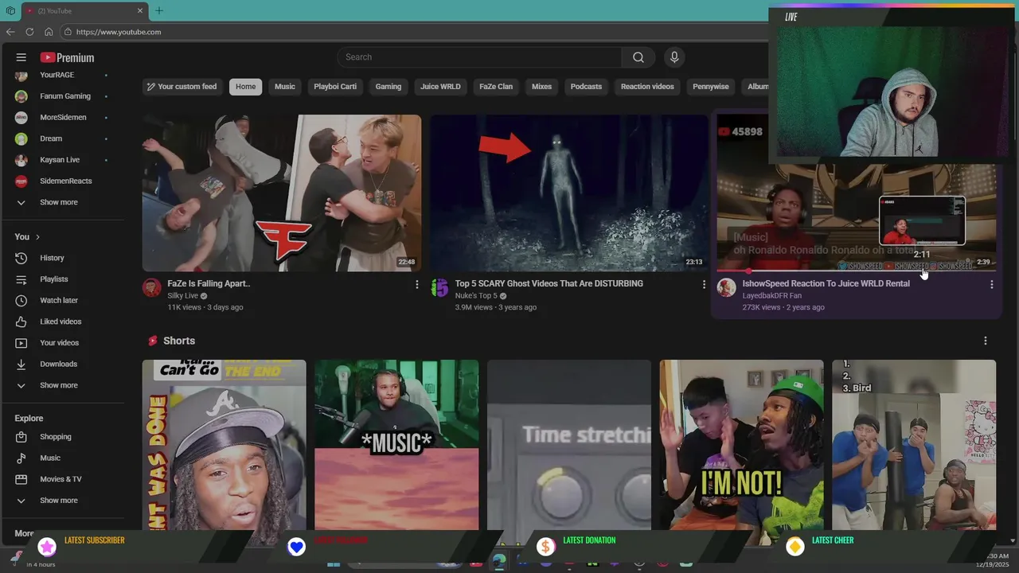
Task: Select the Mixes filter chip
Action: coord(541,87)
